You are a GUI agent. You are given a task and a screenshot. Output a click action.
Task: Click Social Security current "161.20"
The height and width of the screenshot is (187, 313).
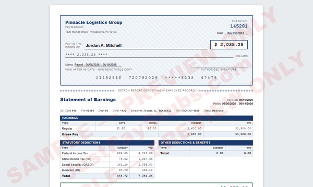[x=123, y=165]
